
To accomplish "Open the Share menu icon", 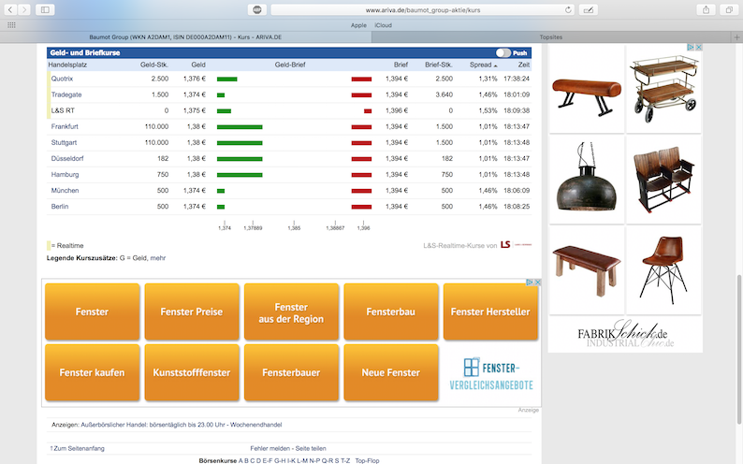I will [x=707, y=9].
